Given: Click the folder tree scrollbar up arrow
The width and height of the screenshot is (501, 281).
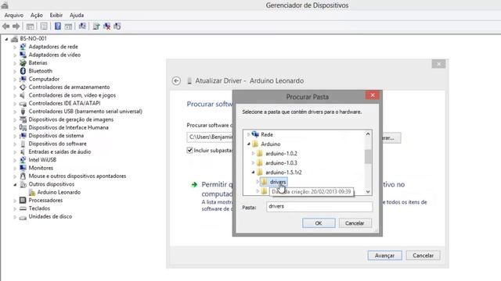Looking at the screenshot, I should [368, 134].
